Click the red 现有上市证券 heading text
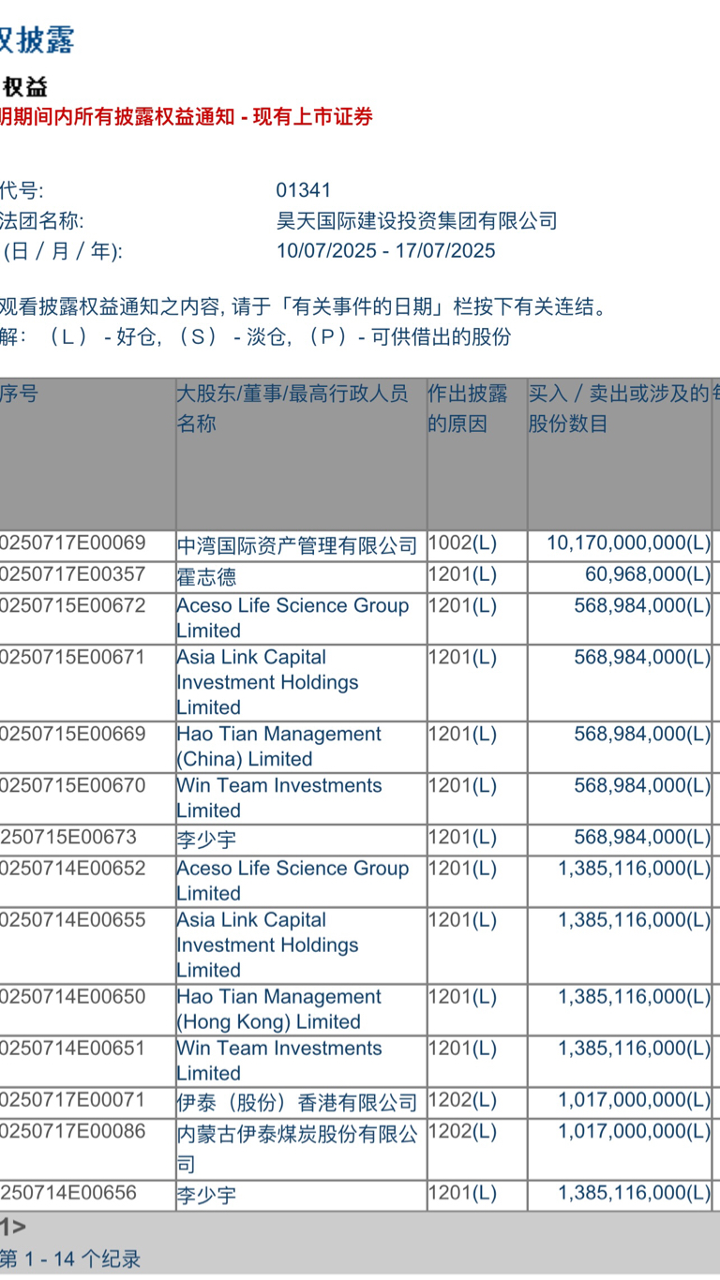Image resolution: width=720 pixels, height=1280 pixels. pyautogui.click(x=314, y=116)
